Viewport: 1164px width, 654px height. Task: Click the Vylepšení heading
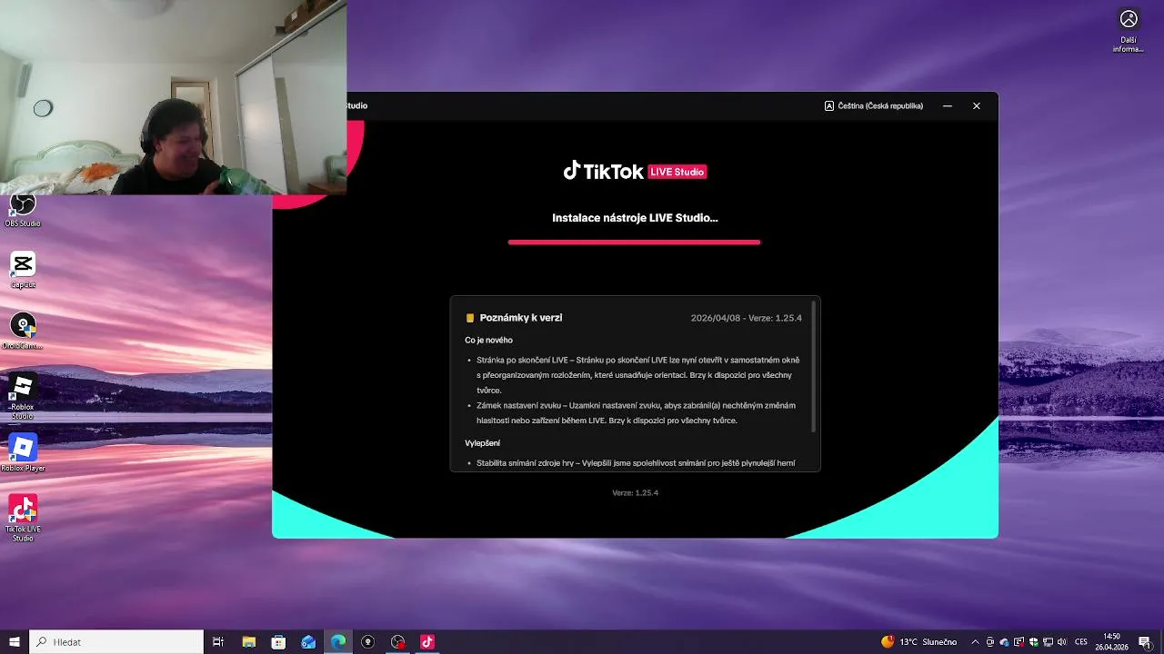[482, 443]
